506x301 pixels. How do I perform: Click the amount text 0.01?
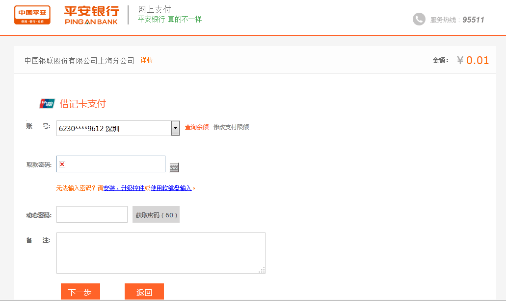coord(478,61)
